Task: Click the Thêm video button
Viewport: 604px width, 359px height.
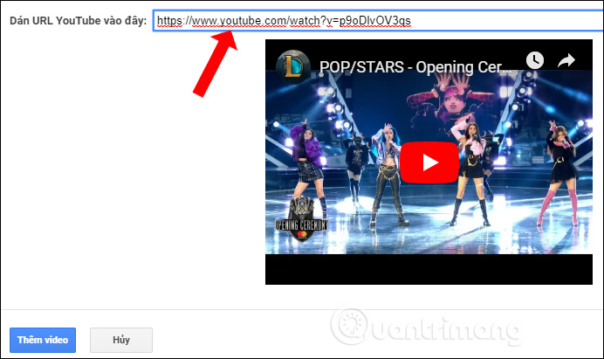Action: point(43,340)
